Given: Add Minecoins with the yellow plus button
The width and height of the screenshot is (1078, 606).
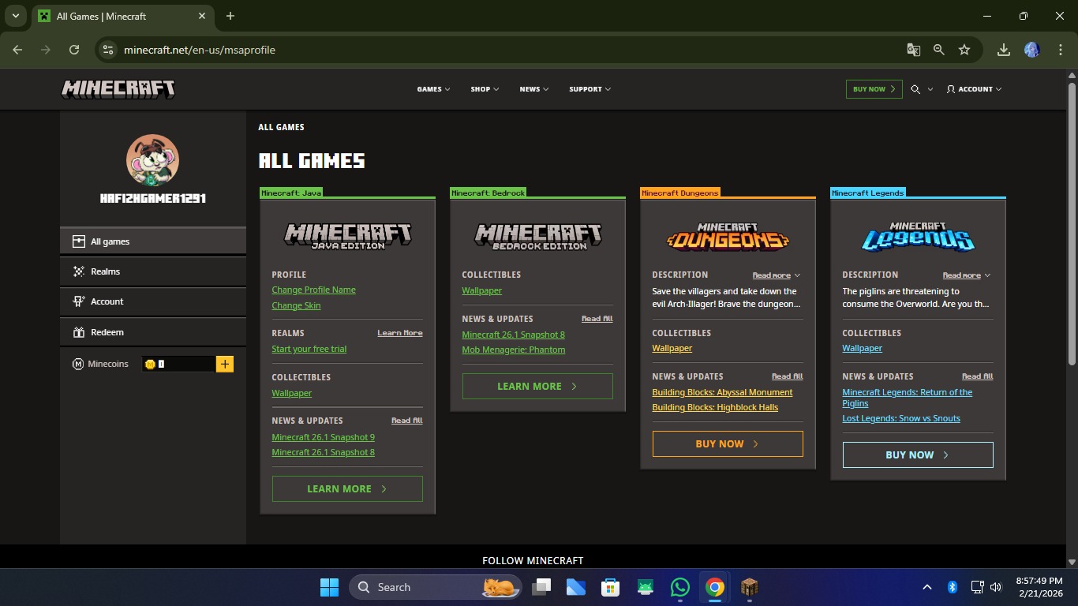Looking at the screenshot, I should pyautogui.click(x=225, y=364).
